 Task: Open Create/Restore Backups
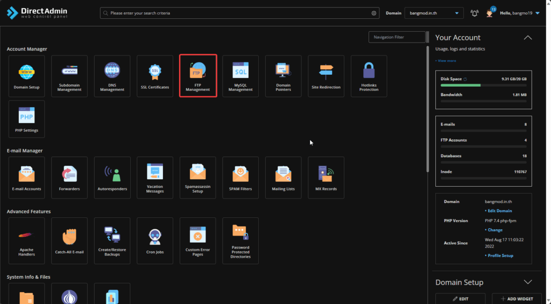[112, 241]
